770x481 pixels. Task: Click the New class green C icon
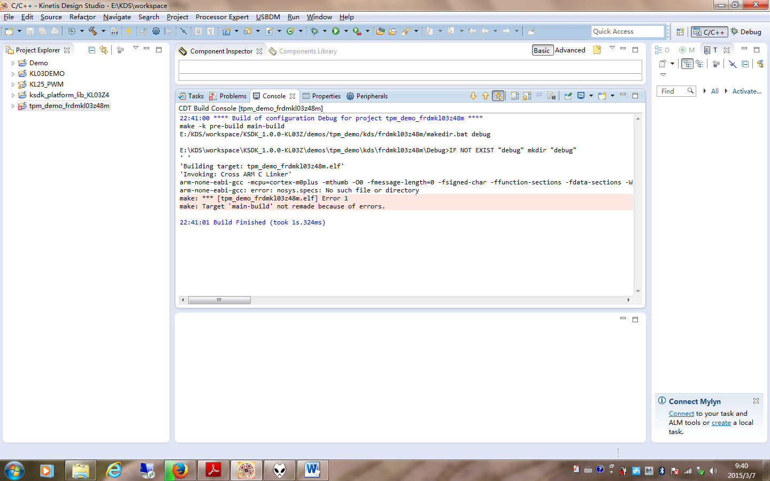click(x=290, y=32)
